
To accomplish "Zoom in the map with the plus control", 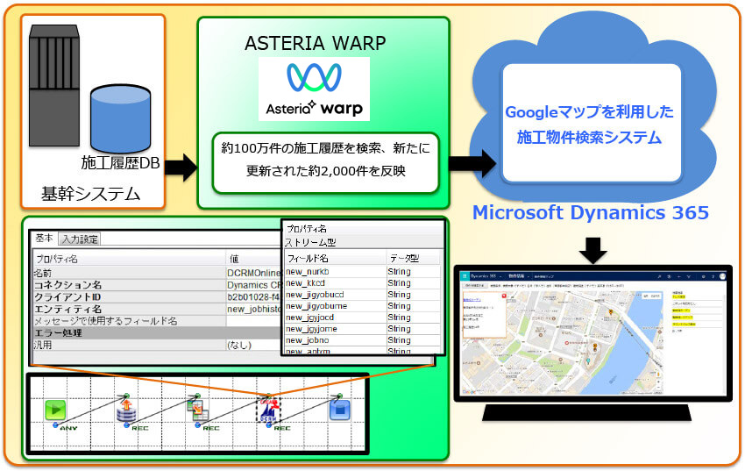I will pyautogui.click(x=658, y=382).
